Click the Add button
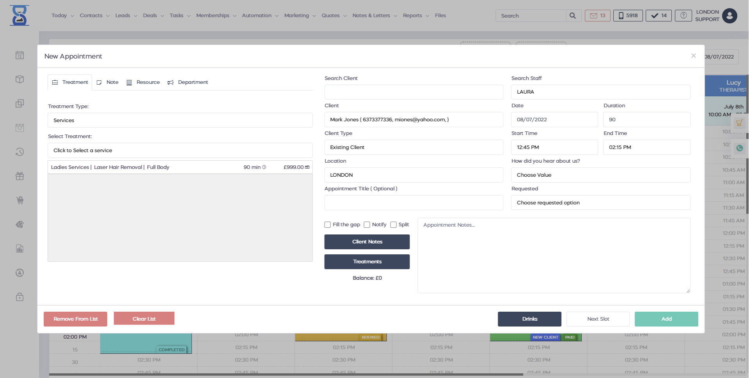This screenshot has width=749, height=378. [666, 319]
